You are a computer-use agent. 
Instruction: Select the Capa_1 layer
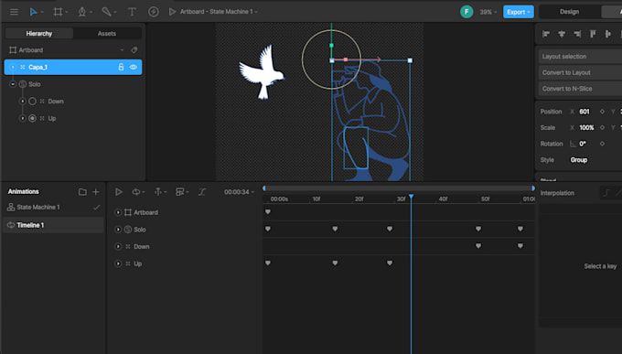tap(73, 67)
